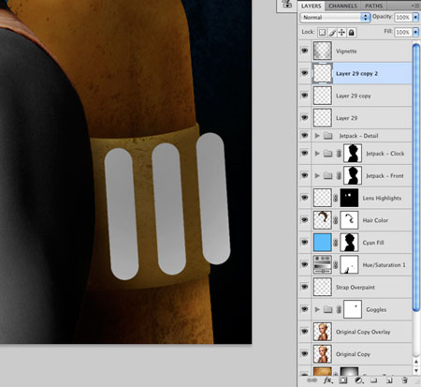Click the delete layer trash icon
Image resolution: width=421 pixels, height=387 pixels.
point(405,380)
